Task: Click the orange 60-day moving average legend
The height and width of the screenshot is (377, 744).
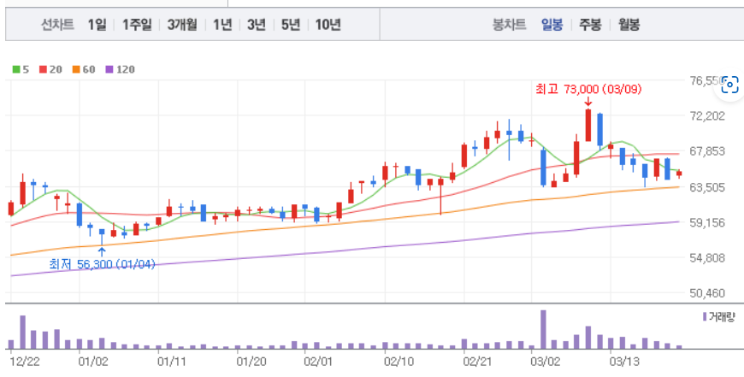Action: pyautogui.click(x=84, y=70)
